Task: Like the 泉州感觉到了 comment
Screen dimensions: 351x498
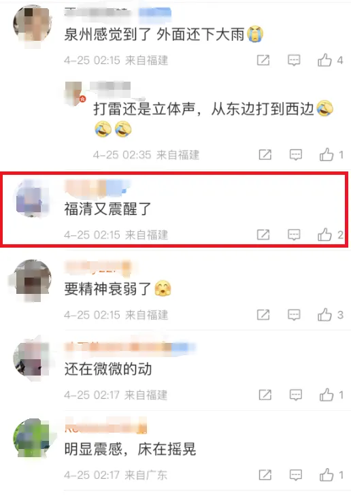Action: (324, 60)
